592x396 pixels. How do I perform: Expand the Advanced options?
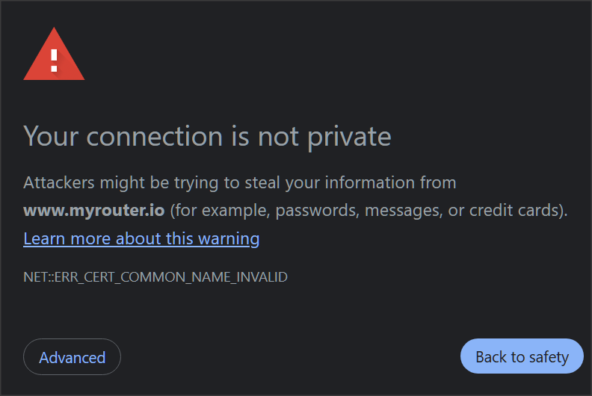(x=72, y=357)
